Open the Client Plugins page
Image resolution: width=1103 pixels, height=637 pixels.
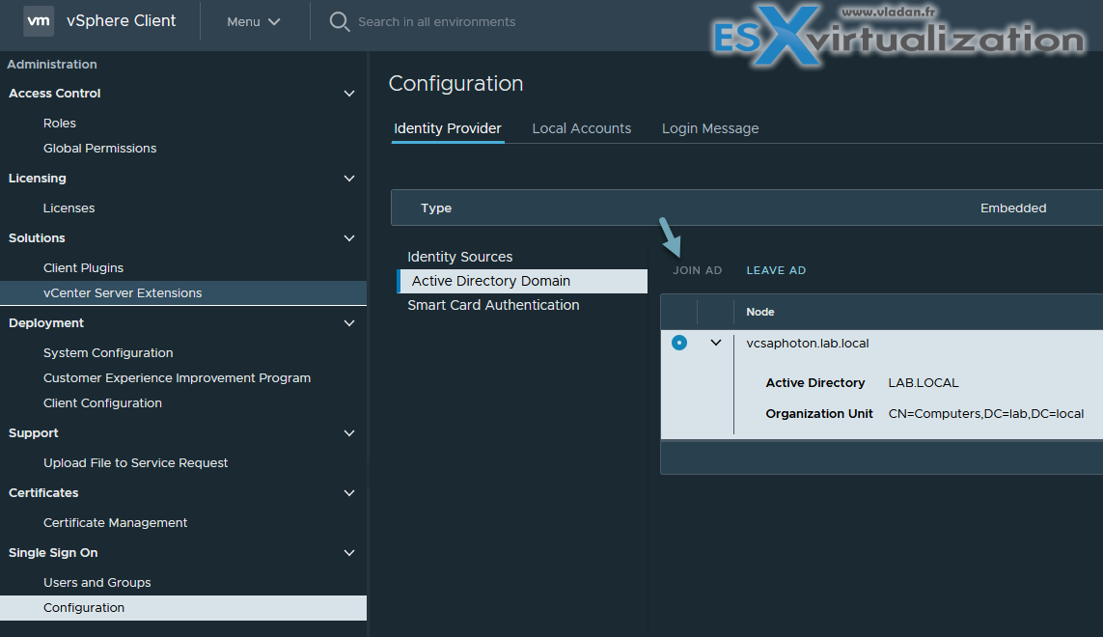pos(83,268)
